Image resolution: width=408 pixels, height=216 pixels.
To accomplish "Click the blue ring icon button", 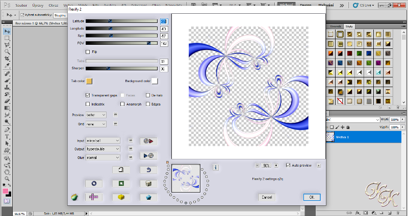I will [94, 183].
